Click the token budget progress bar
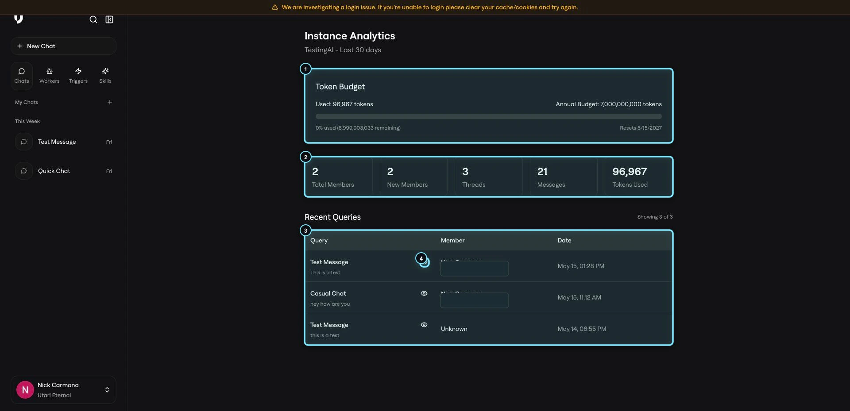Screen dimensions: 850x411 click(x=489, y=116)
